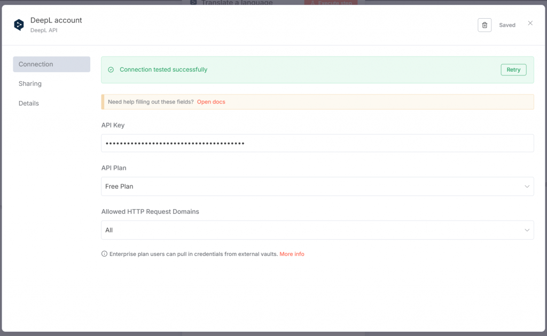Open the Connection tab

point(52,64)
